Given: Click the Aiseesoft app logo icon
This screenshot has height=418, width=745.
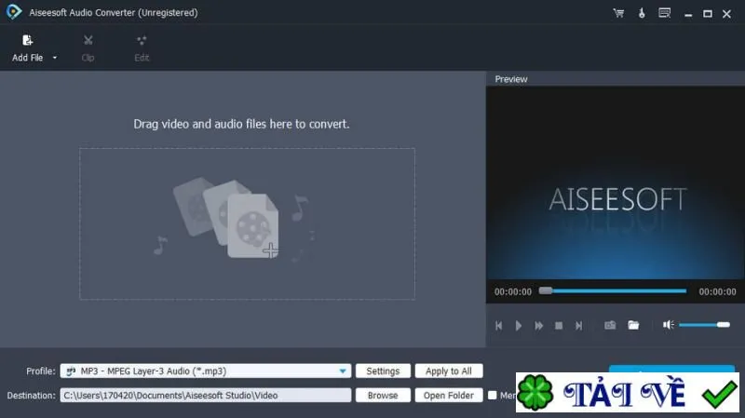Looking at the screenshot, I should [x=14, y=12].
